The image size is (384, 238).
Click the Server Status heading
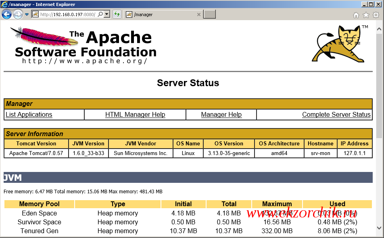pyautogui.click(x=188, y=83)
